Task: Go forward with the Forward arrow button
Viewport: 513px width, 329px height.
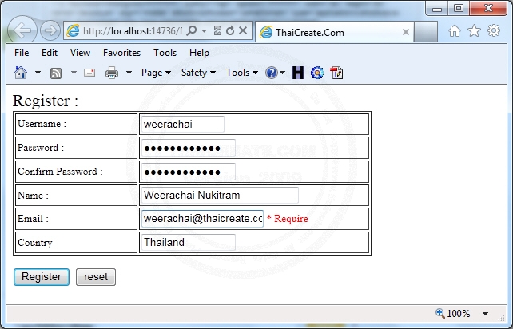Action: (x=50, y=30)
